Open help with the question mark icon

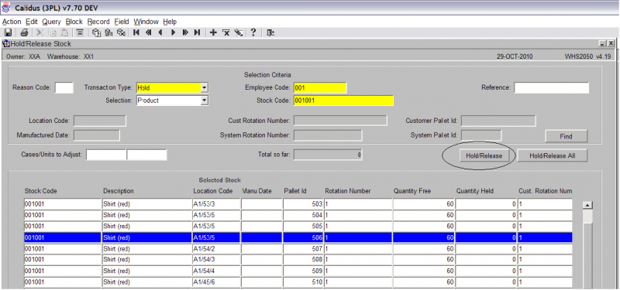(x=253, y=32)
